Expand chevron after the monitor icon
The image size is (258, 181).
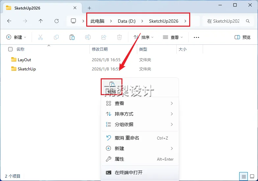[x=83, y=21]
